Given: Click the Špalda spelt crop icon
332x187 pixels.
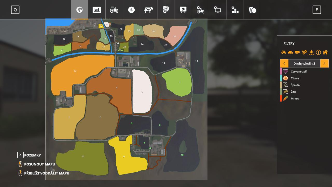Looking at the screenshot, I should (286, 85).
